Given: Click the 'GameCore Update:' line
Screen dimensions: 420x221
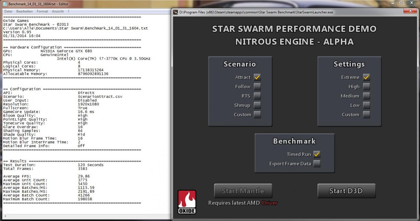Looking at the screenshot, I should (x=22, y=112).
